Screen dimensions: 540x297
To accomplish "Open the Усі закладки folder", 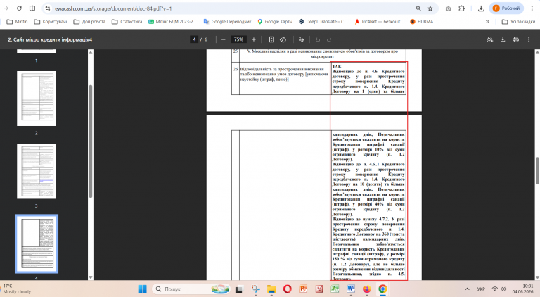I will tap(518, 21).
